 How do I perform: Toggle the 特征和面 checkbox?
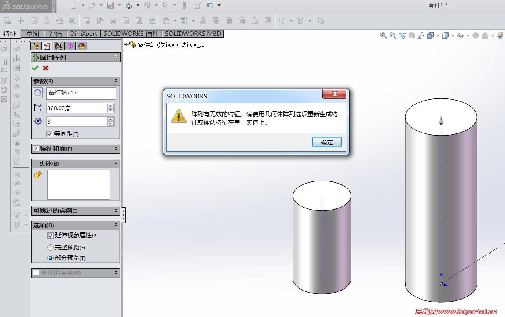point(36,149)
